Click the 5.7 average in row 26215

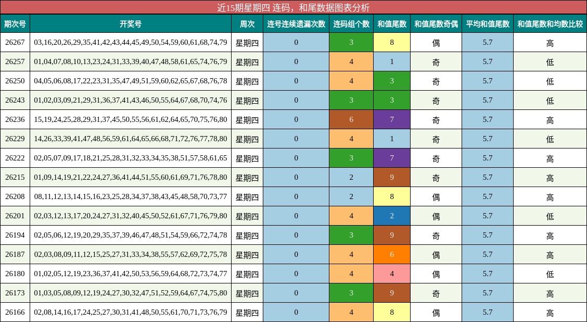(488, 177)
